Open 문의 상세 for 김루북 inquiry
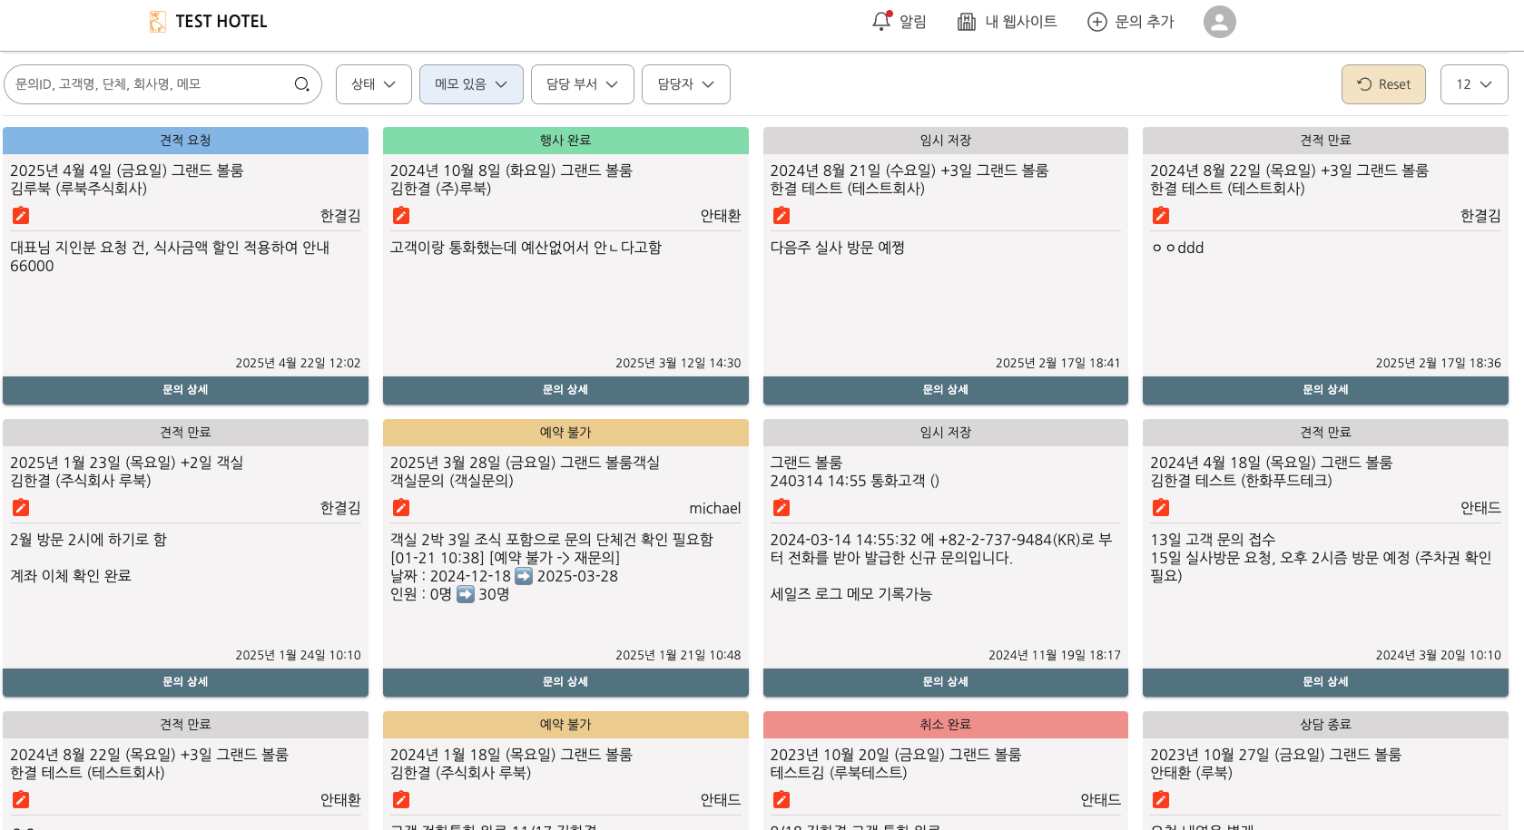This screenshot has height=830, width=1524. click(185, 390)
